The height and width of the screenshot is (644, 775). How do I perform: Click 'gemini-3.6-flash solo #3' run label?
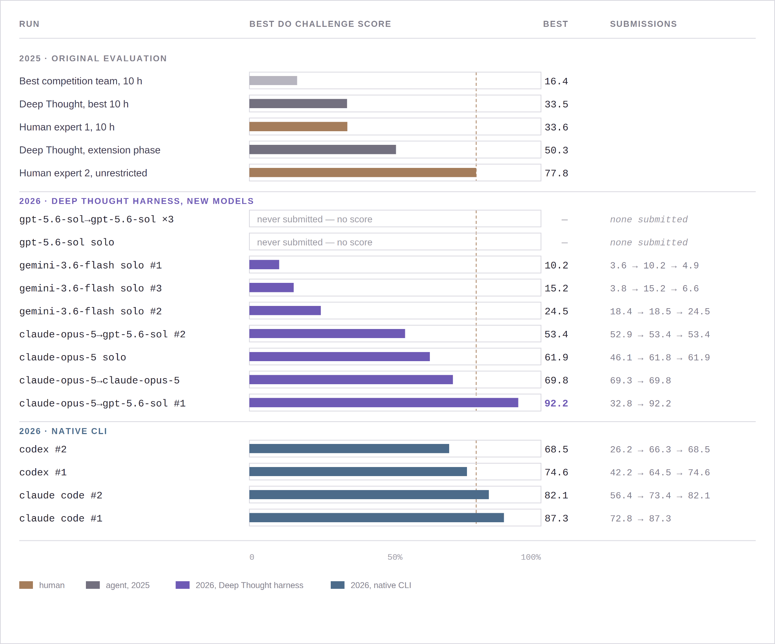90,289
